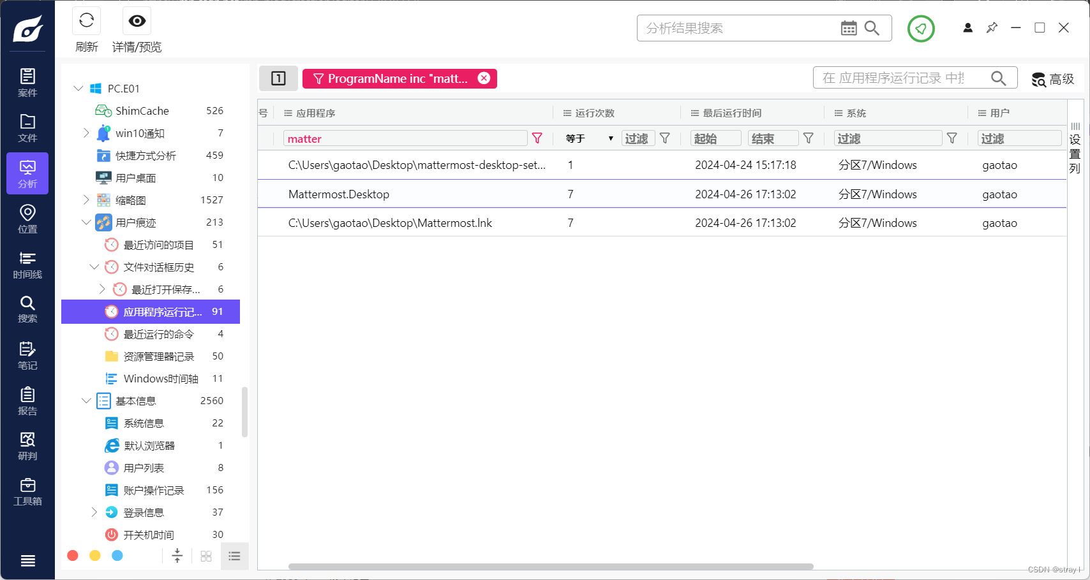Open the user account icon
The width and height of the screenshot is (1090, 580).
968,27
